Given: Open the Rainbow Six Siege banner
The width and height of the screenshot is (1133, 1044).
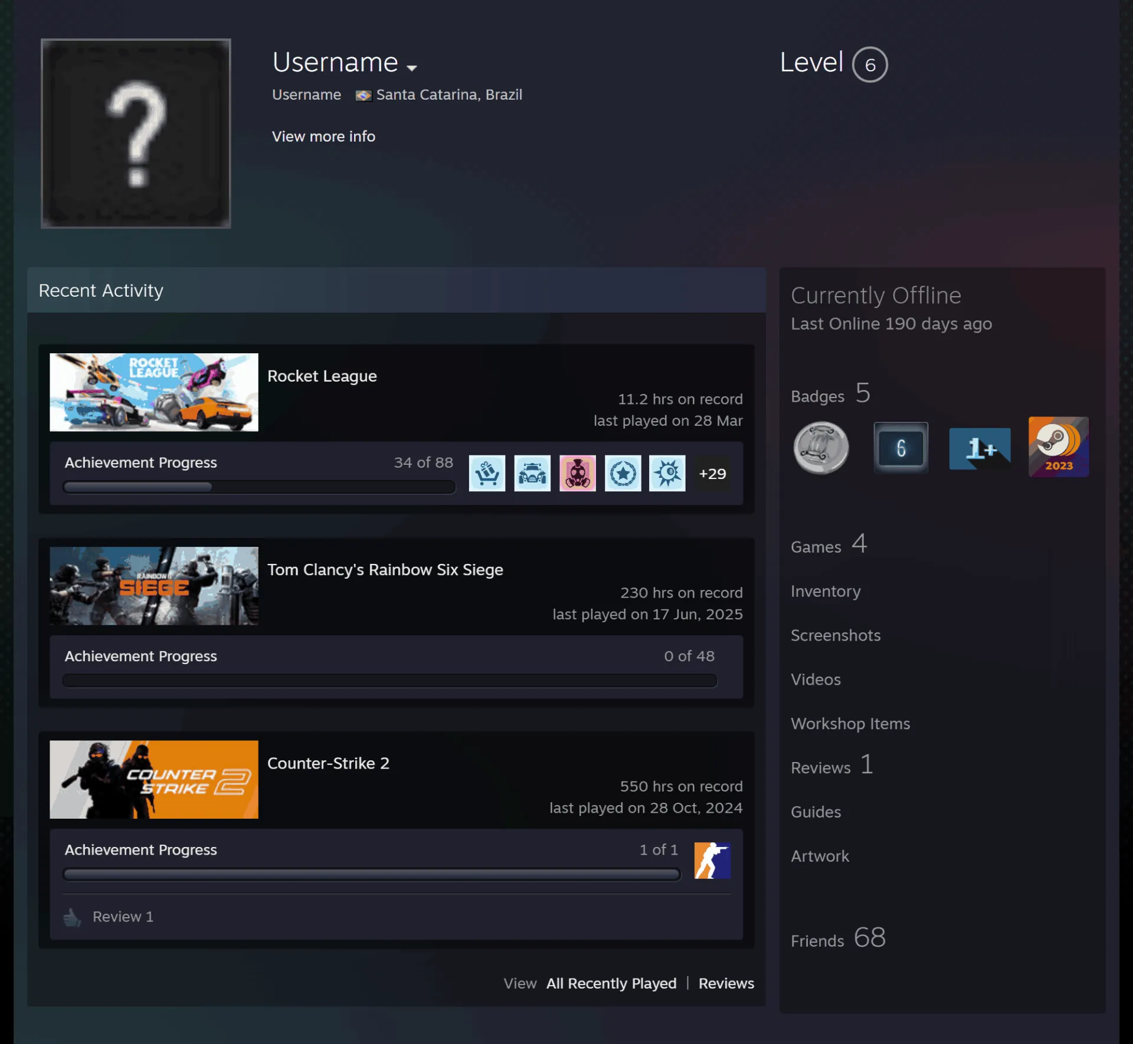Looking at the screenshot, I should [x=154, y=586].
